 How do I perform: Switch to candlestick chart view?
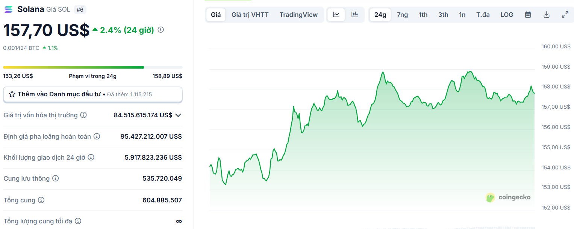point(354,15)
